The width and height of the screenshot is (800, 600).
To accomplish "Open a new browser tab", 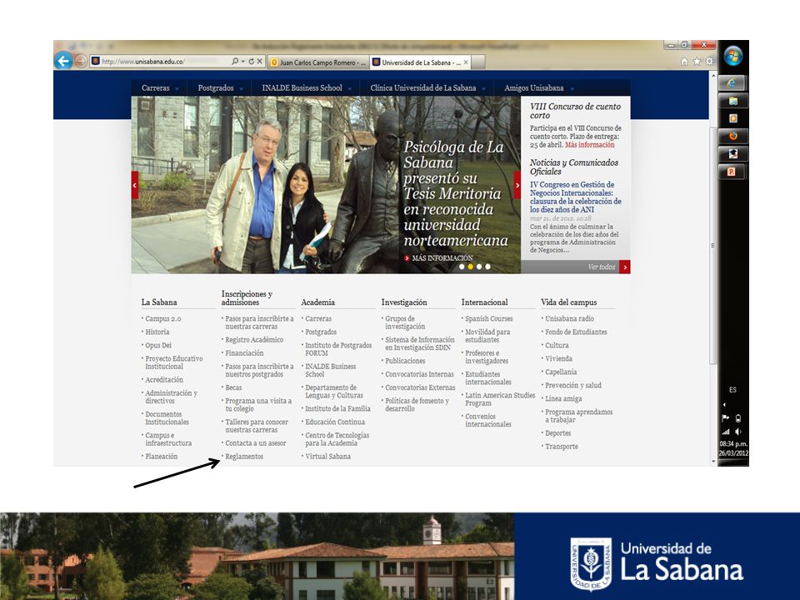I will tap(478, 62).
